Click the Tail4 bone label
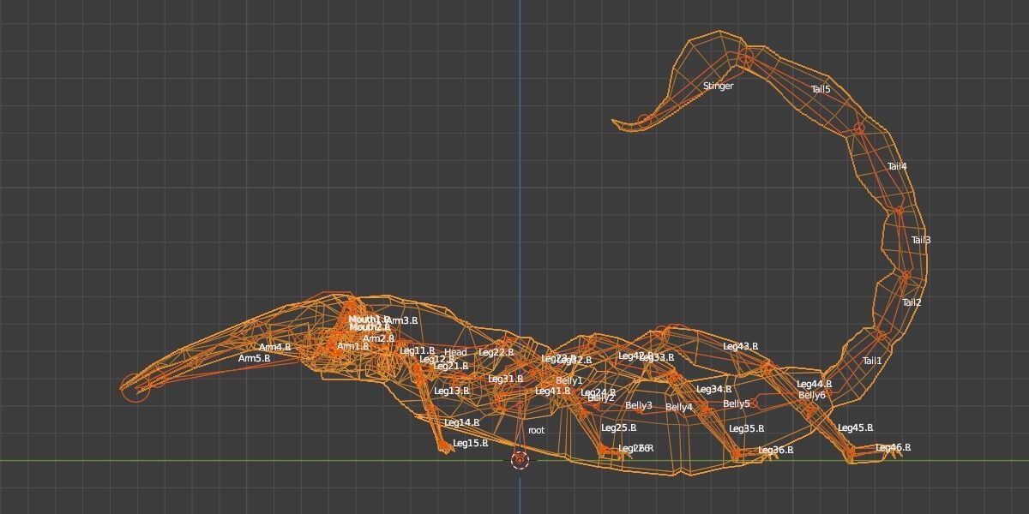The width and height of the screenshot is (1029, 514). [x=897, y=166]
